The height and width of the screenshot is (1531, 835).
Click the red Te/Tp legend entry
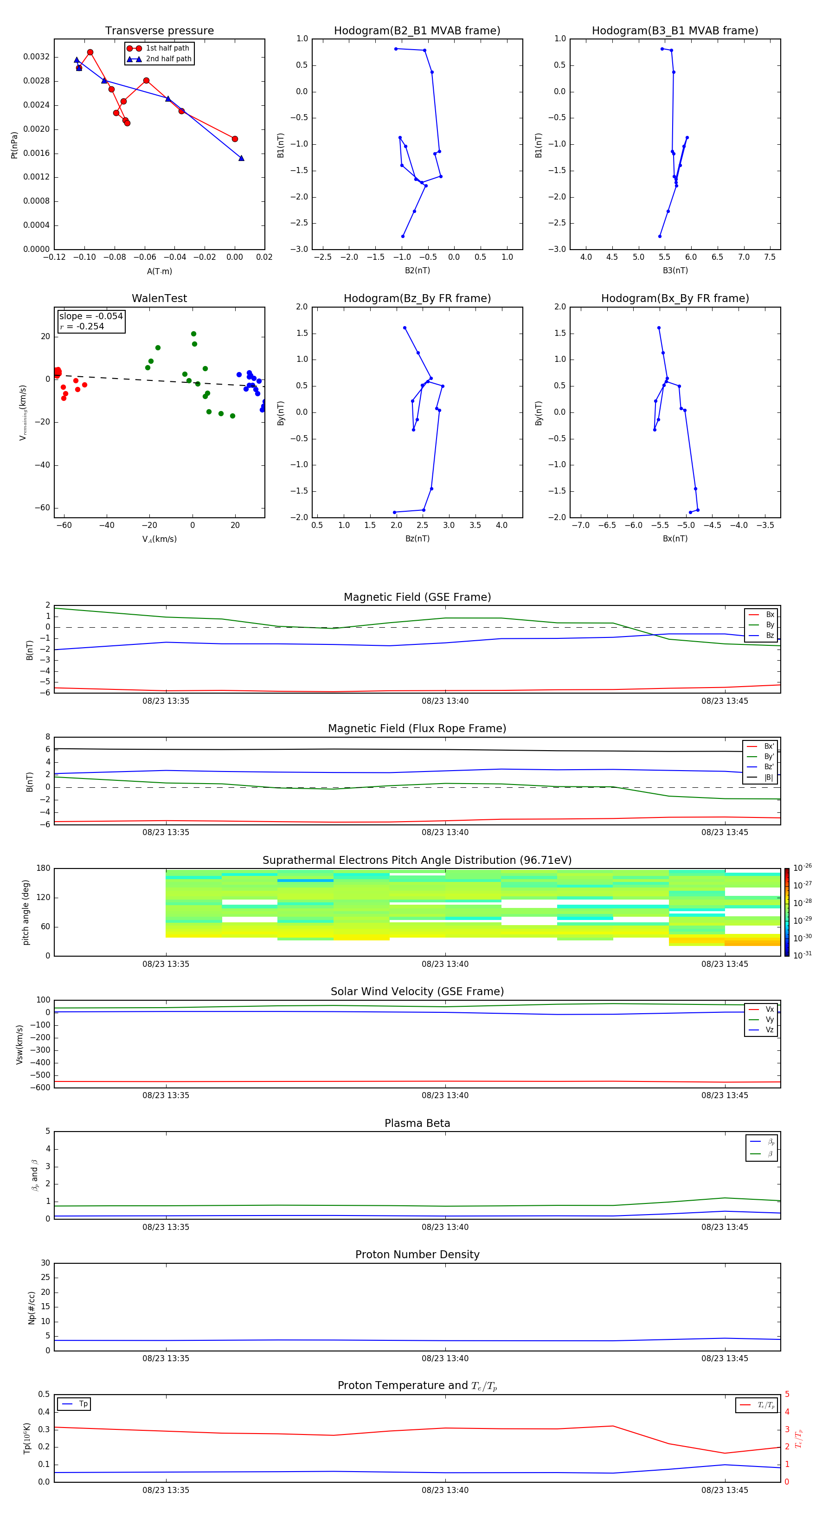pyautogui.click(x=757, y=1406)
